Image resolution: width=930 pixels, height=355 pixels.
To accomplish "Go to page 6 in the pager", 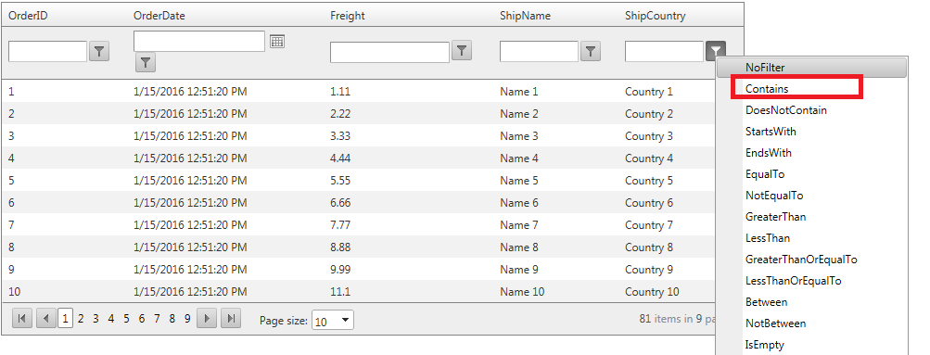I will [141, 319].
